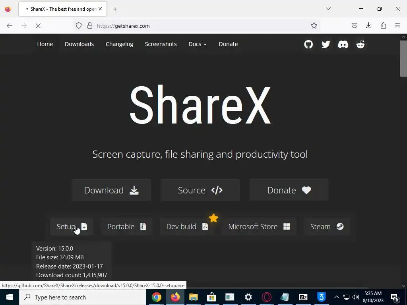The height and width of the screenshot is (305, 407).
Task: Click the large Download button
Action: 111,190
